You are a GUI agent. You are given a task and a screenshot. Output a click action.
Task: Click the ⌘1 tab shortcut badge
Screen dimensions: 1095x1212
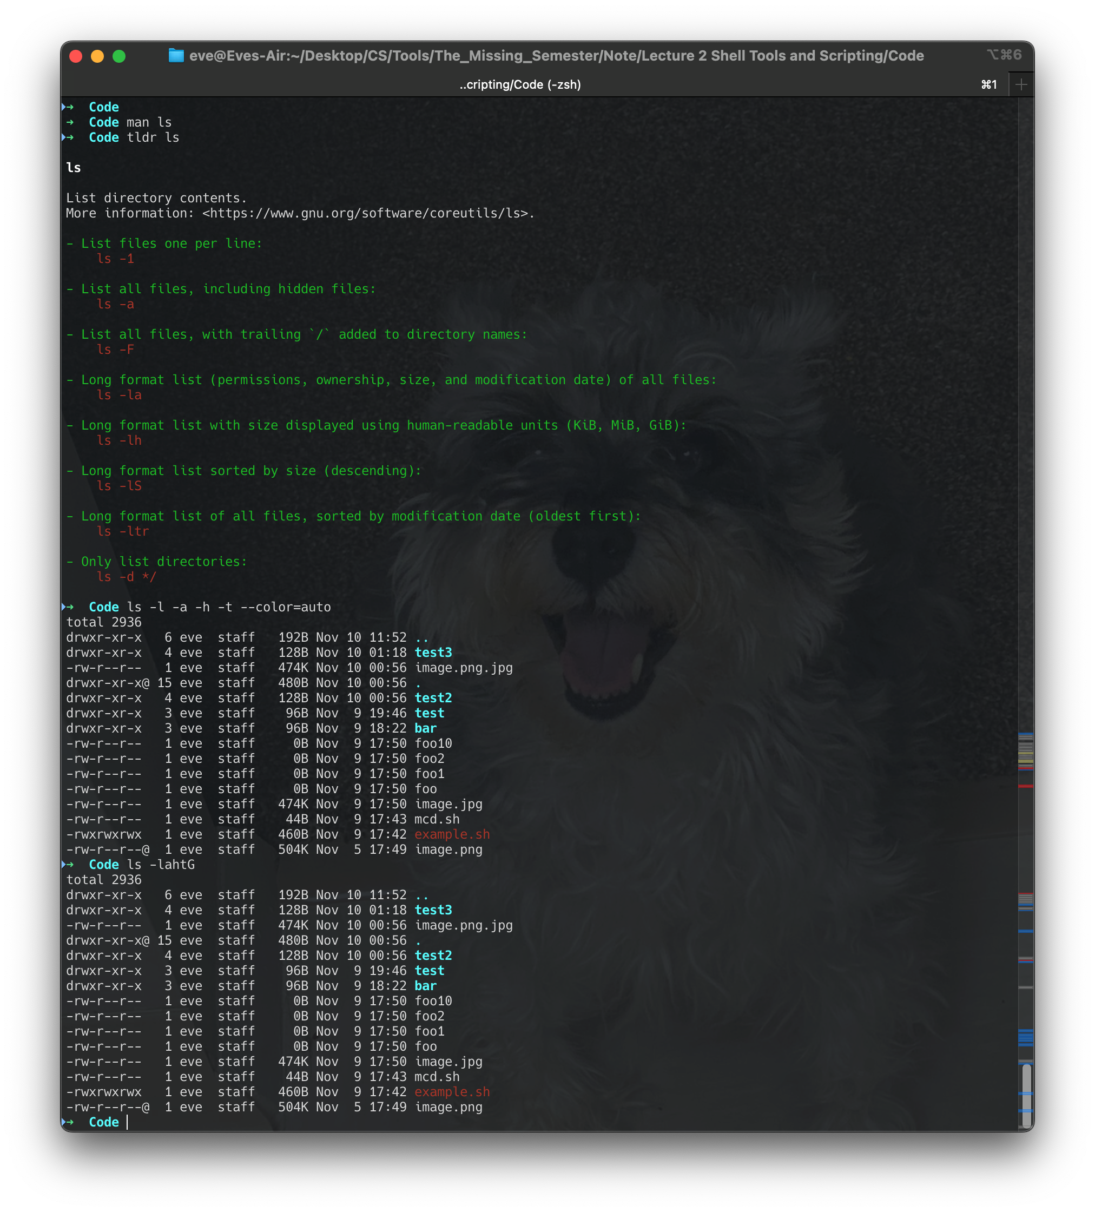pos(988,84)
